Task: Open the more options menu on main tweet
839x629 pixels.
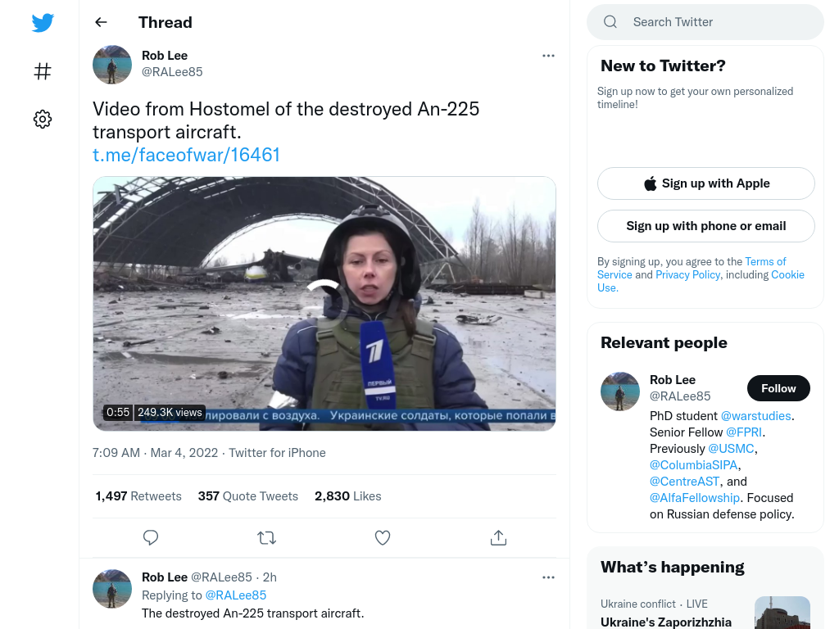Action: (x=548, y=56)
